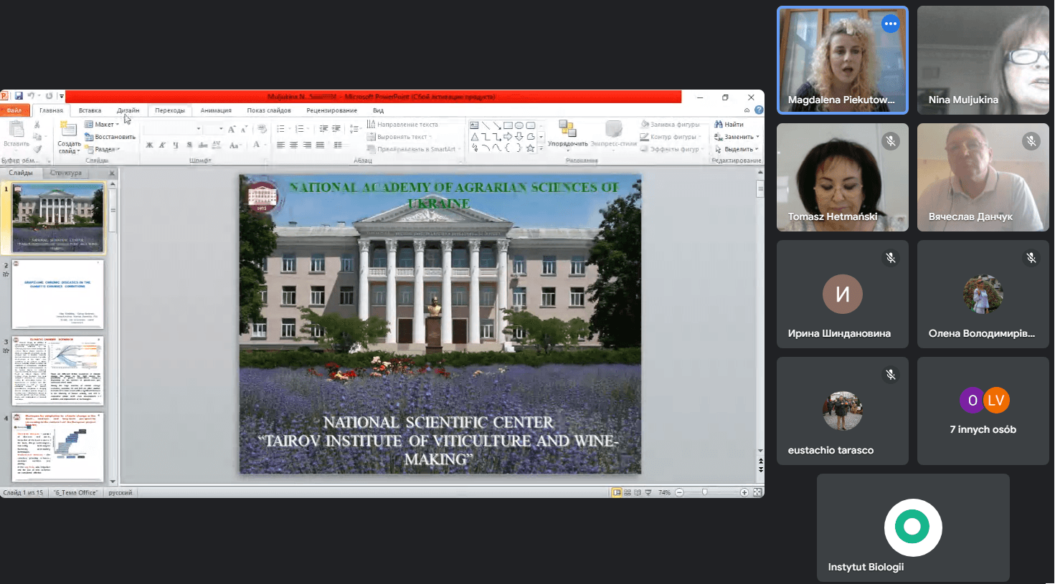Click Восстановить reset slide button
Screen dimensions: 1055x584
coord(110,137)
